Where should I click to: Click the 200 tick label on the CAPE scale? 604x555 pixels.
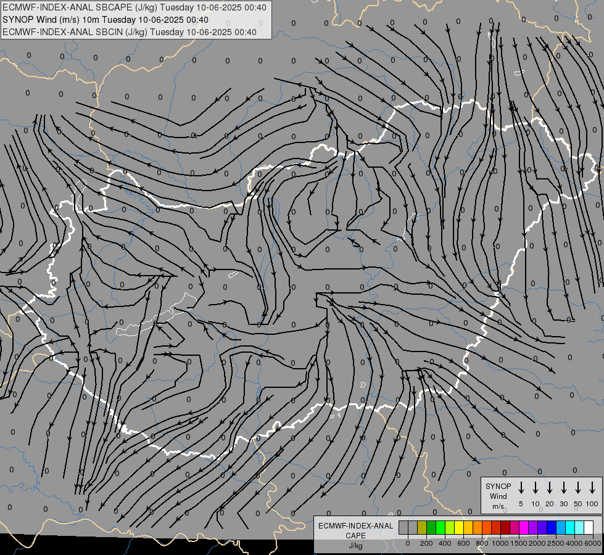(x=426, y=543)
